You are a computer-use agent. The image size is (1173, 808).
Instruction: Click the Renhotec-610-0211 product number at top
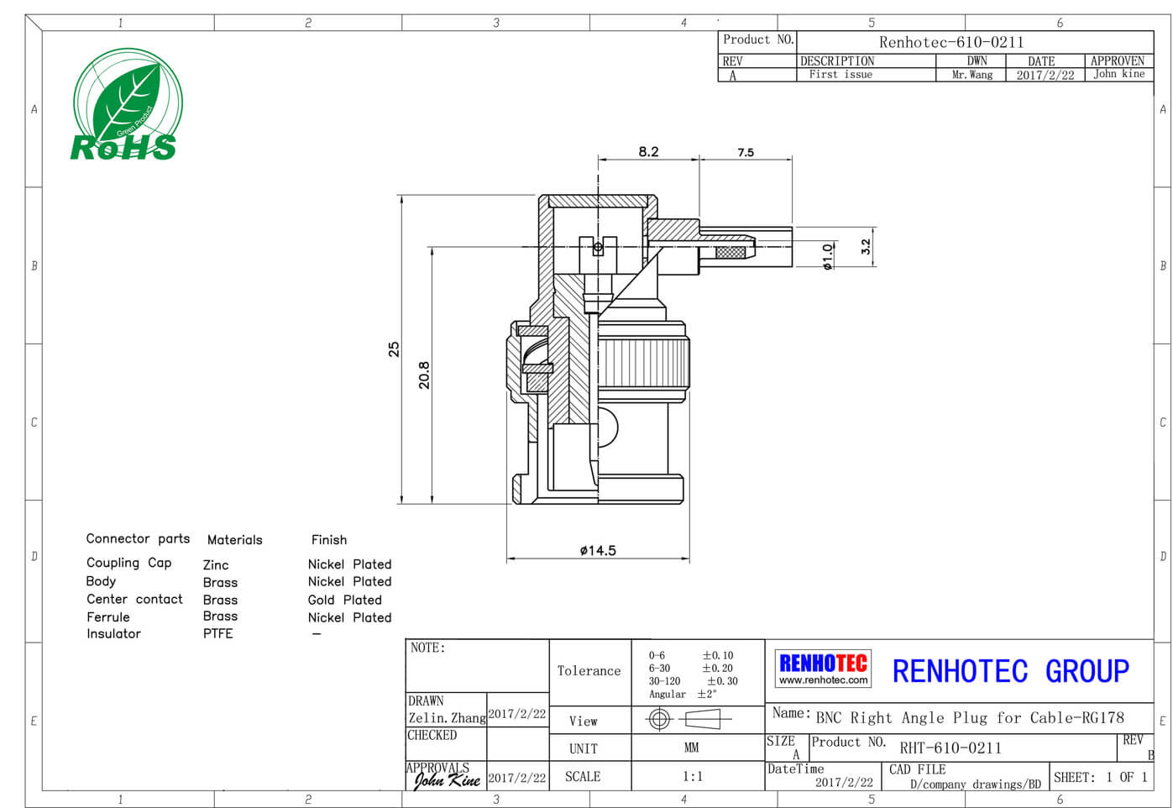click(x=950, y=42)
